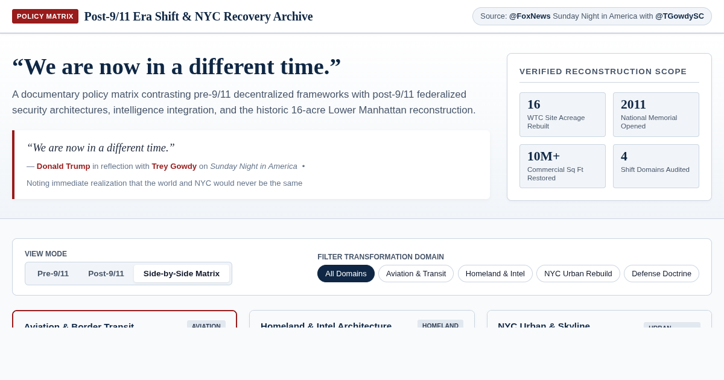Click the 4 Shift Domains Audited stat
Image resolution: width=724 pixels, height=380 pixels.
click(x=656, y=166)
